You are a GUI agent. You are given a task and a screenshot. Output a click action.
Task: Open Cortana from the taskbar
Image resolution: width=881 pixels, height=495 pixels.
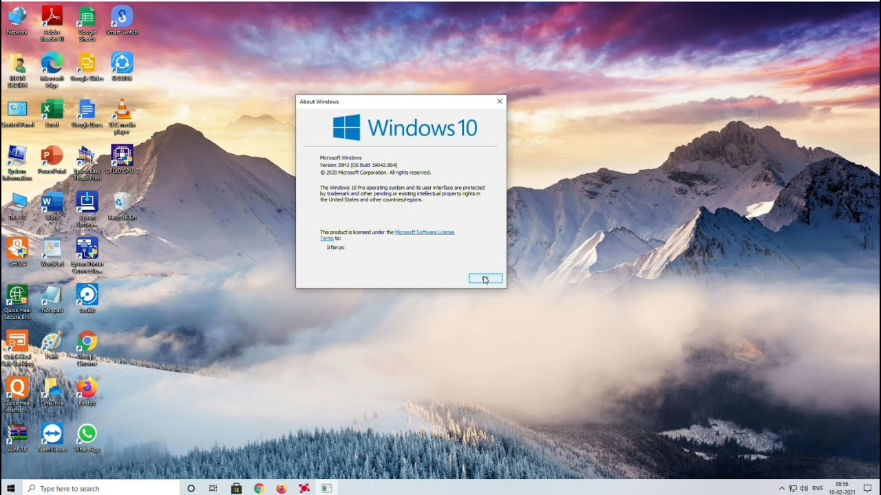tap(191, 488)
